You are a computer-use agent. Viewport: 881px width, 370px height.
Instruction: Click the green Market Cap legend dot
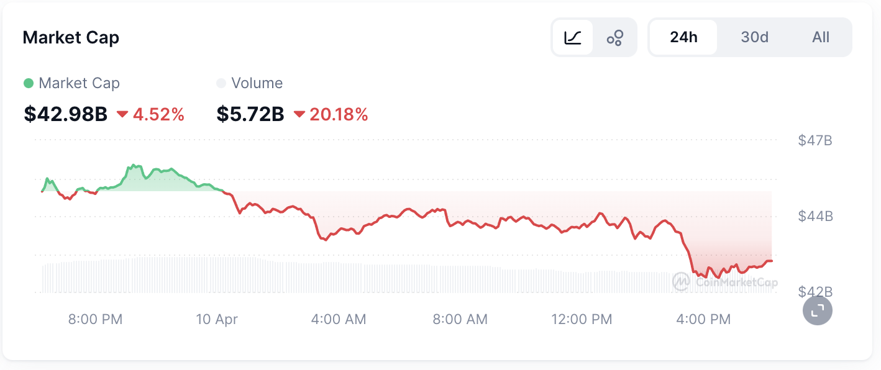pyautogui.click(x=28, y=83)
